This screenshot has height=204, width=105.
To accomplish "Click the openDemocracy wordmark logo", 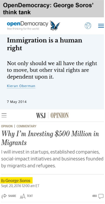I will coord(27,25).
